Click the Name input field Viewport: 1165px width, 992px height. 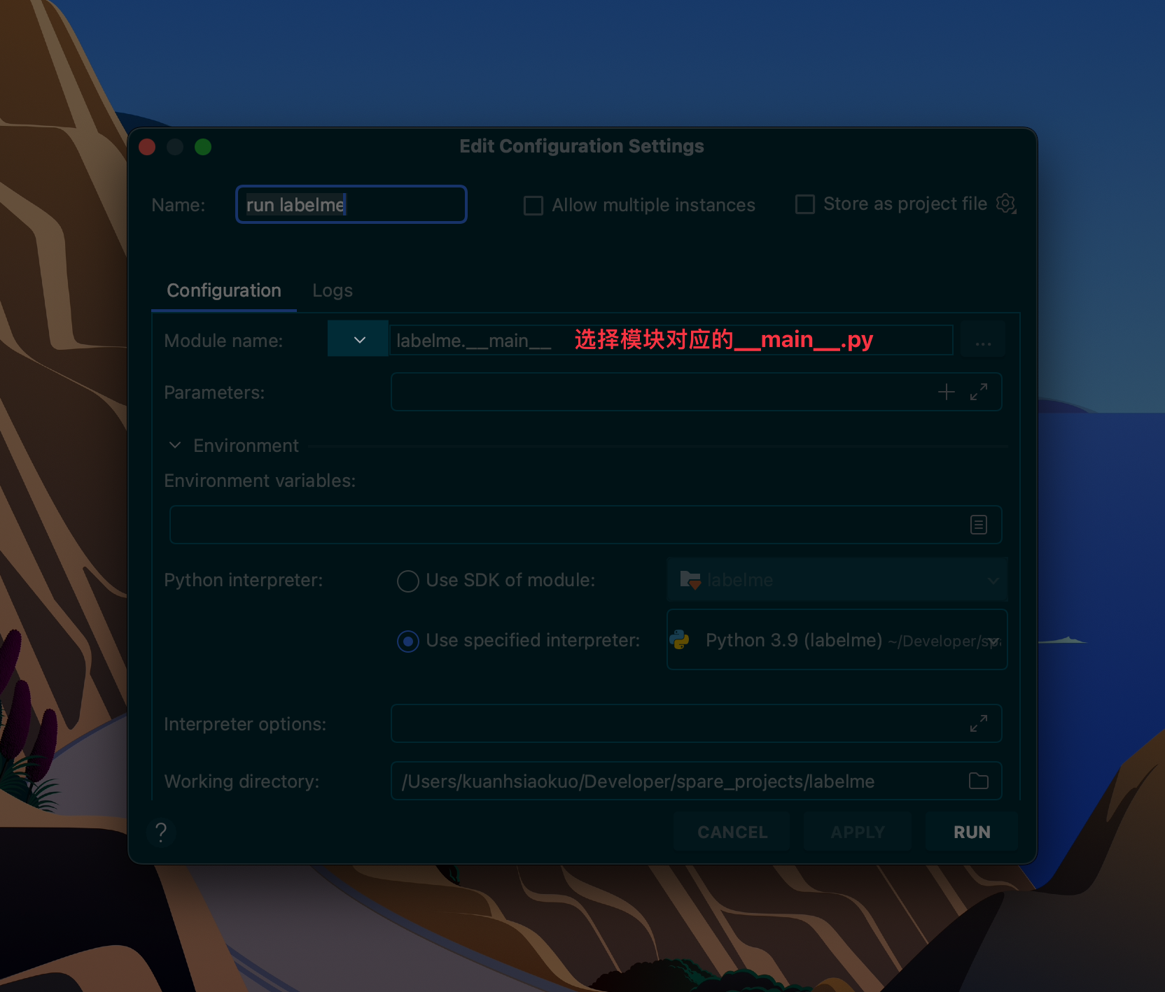(x=351, y=204)
